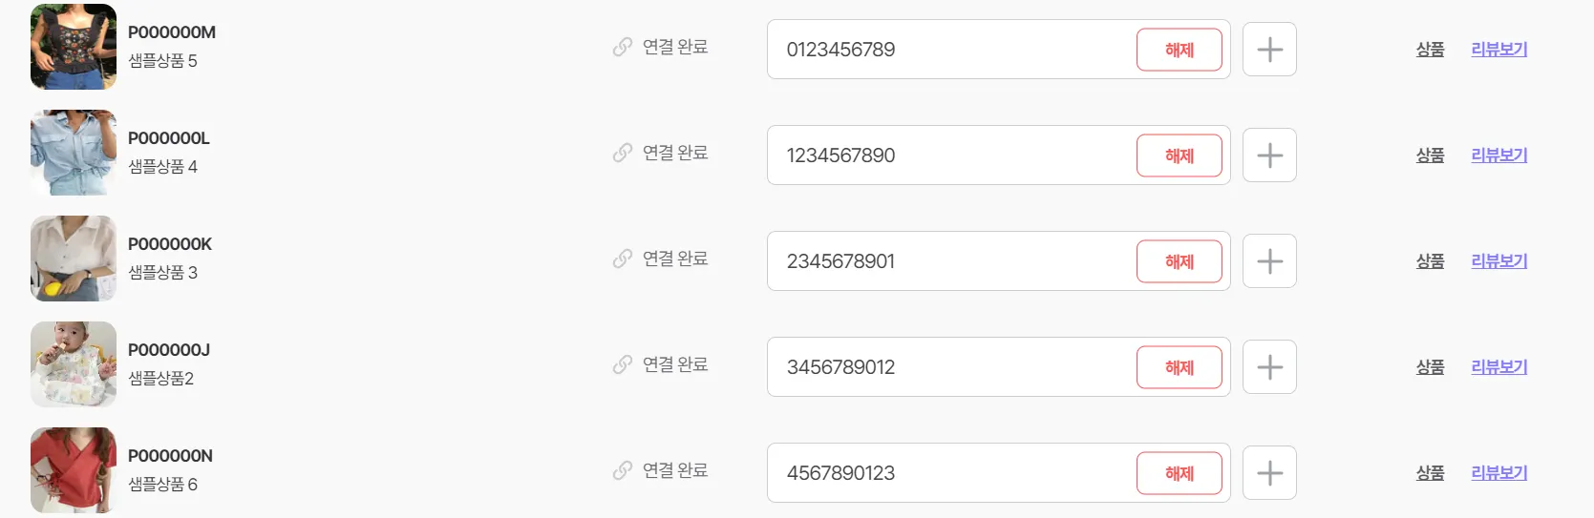1594x518 pixels.
Task: View reviews for product P000000N
Action: [1498, 473]
